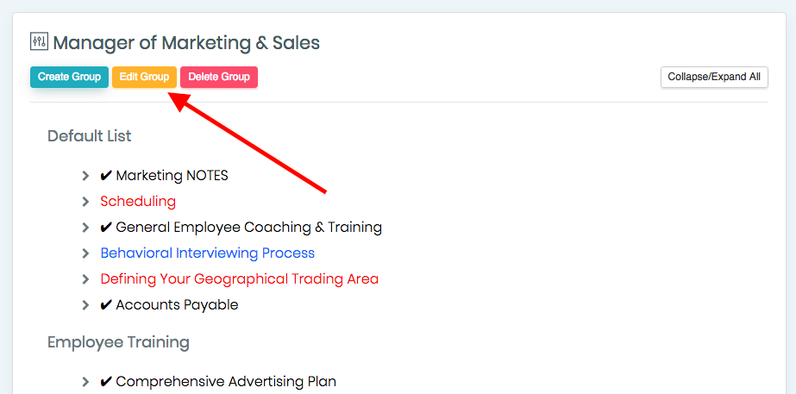Expand Comprehensive Advertising Plan chevron
796x394 pixels.
[85, 382]
